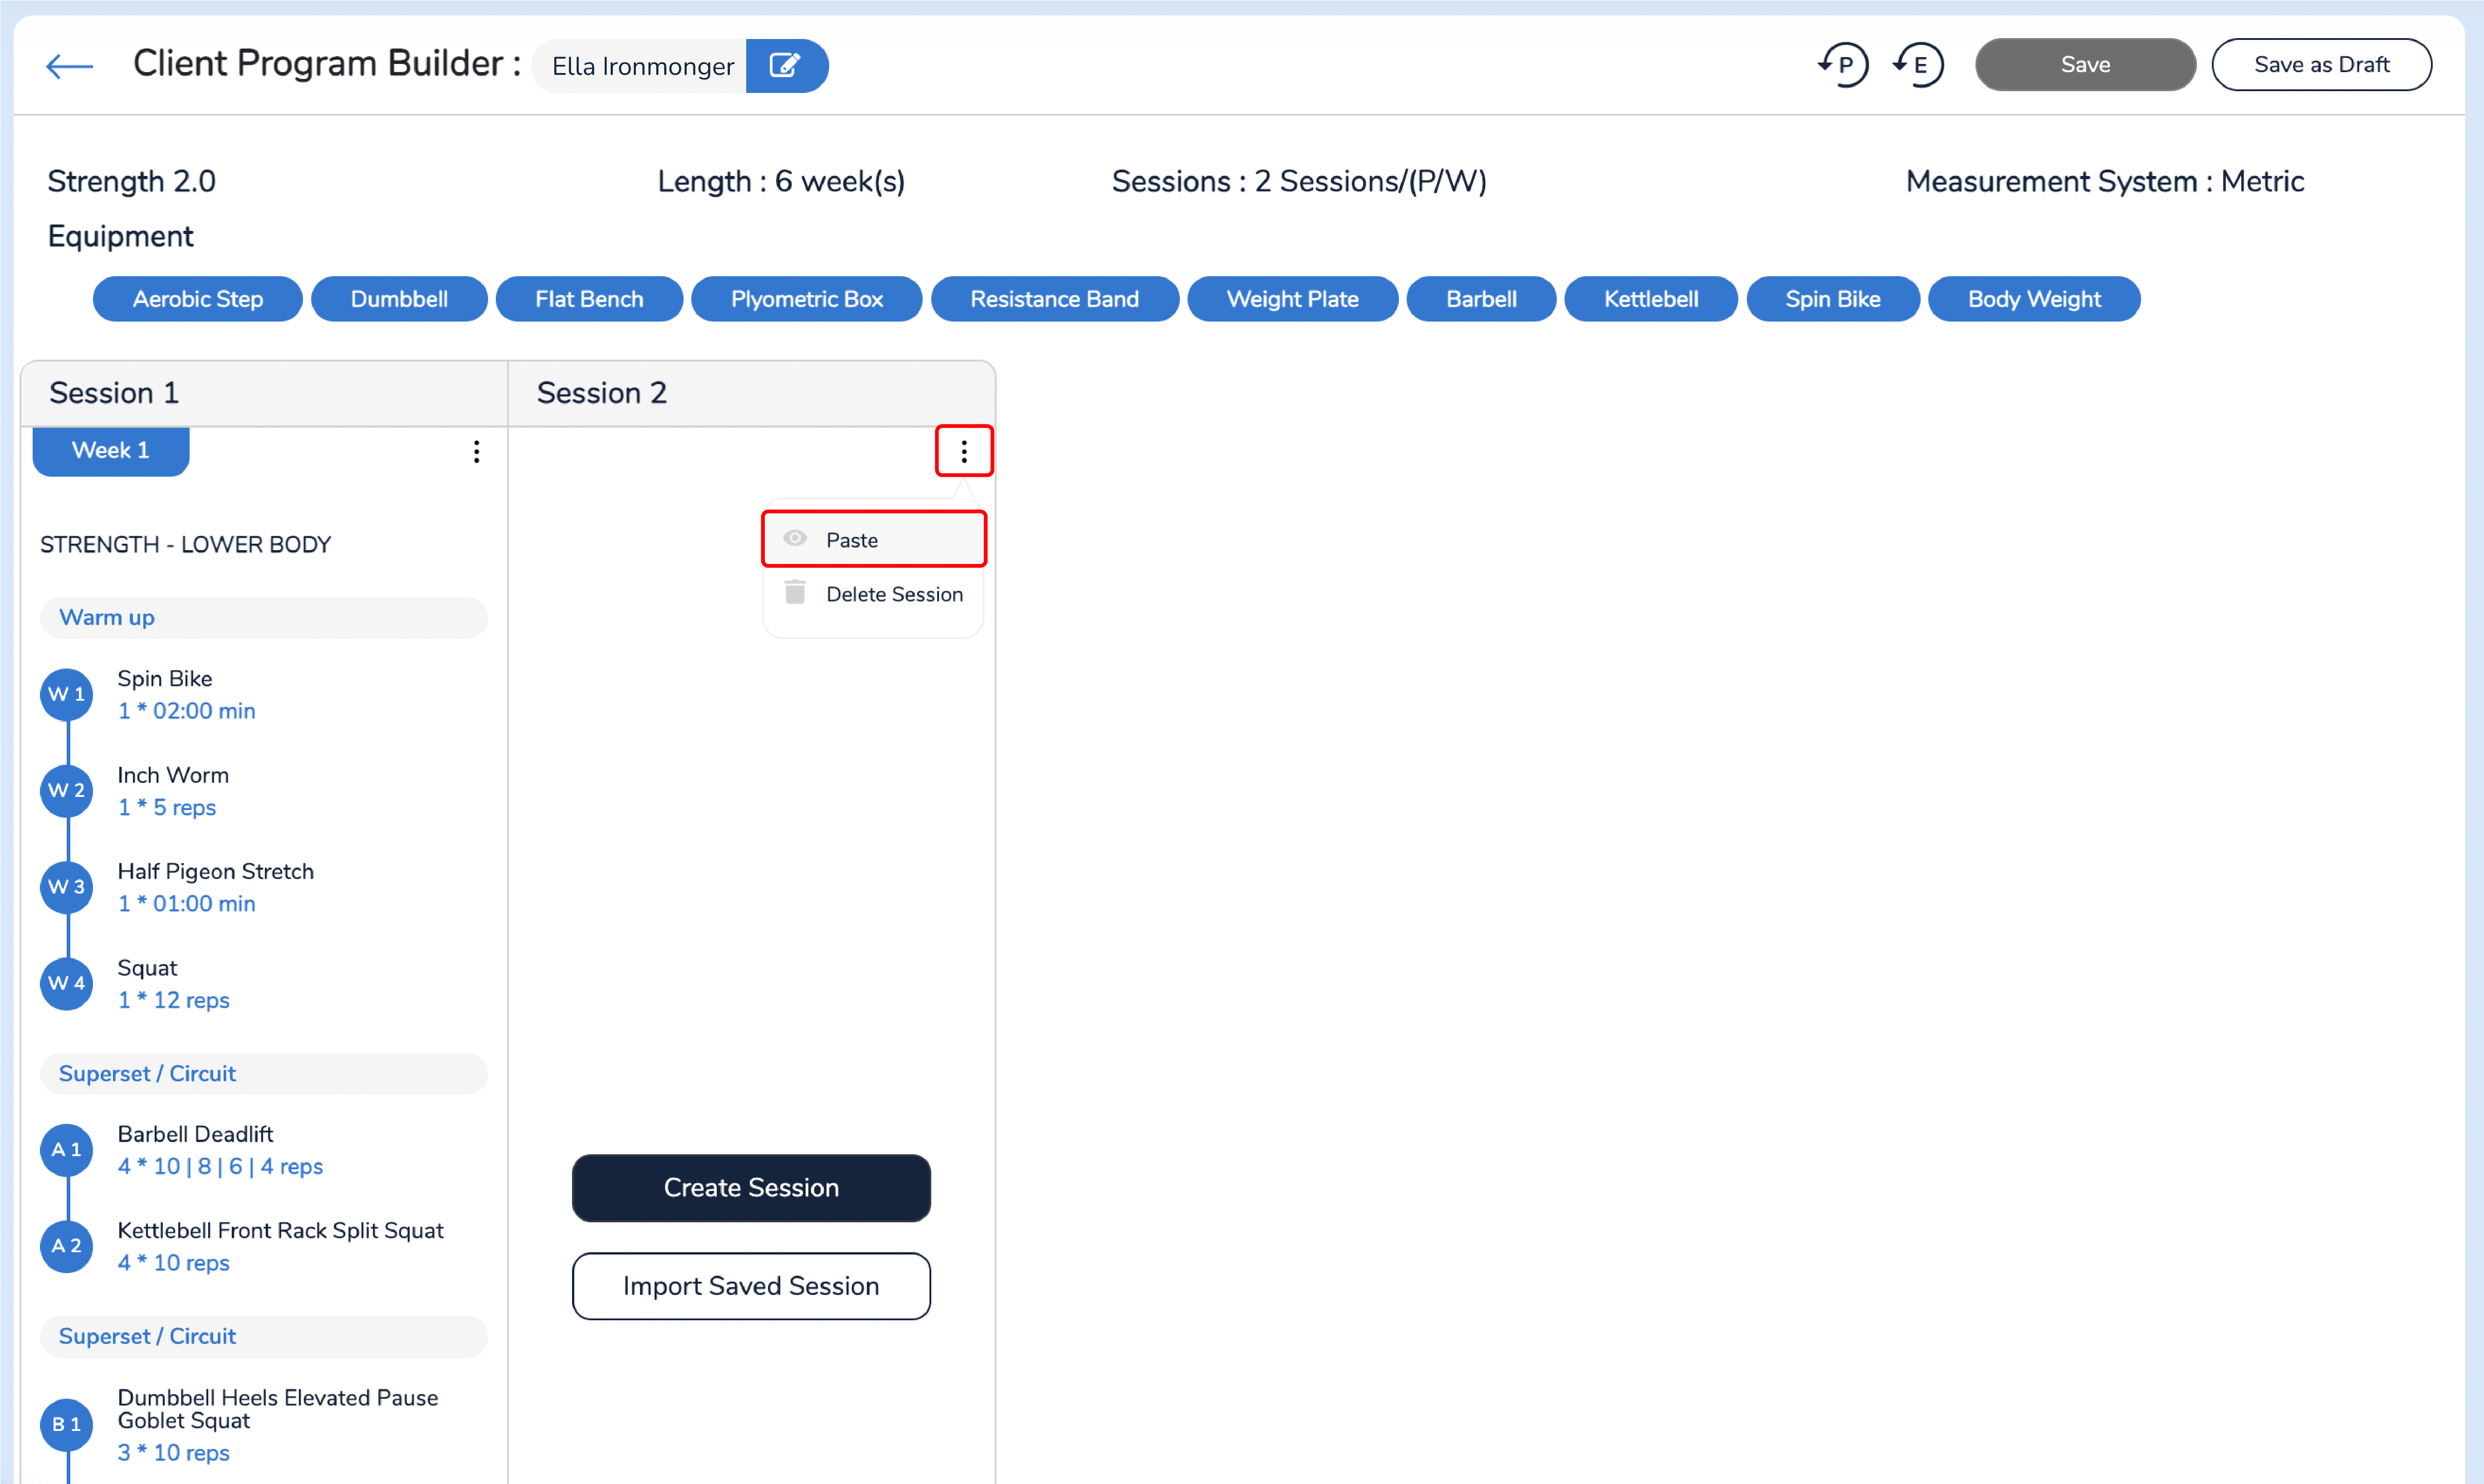
Task: Click the 1 * 02:00 min value
Action: point(187,711)
